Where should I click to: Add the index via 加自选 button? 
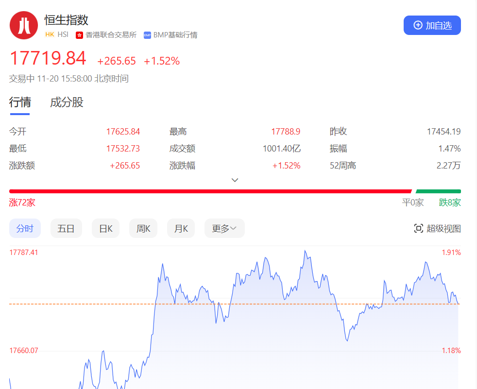tap(432, 25)
